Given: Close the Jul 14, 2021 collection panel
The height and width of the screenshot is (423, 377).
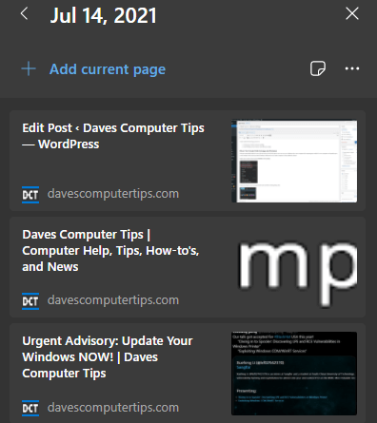Looking at the screenshot, I should [352, 14].
